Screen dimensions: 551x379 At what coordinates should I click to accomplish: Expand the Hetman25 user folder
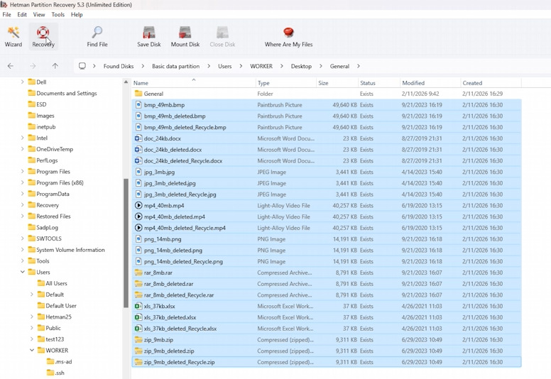click(32, 317)
